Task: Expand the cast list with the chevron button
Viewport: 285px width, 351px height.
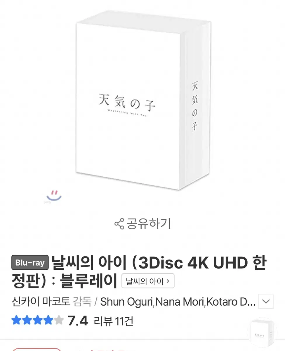Action: pyautogui.click(x=266, y=301)
